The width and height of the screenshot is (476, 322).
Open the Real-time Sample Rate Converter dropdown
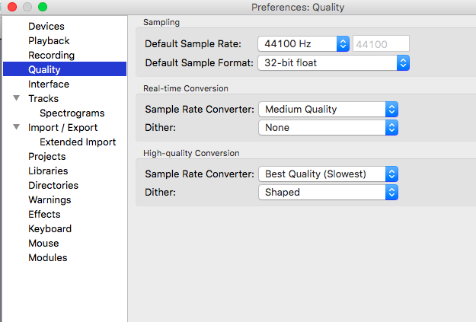click(327, 110)
